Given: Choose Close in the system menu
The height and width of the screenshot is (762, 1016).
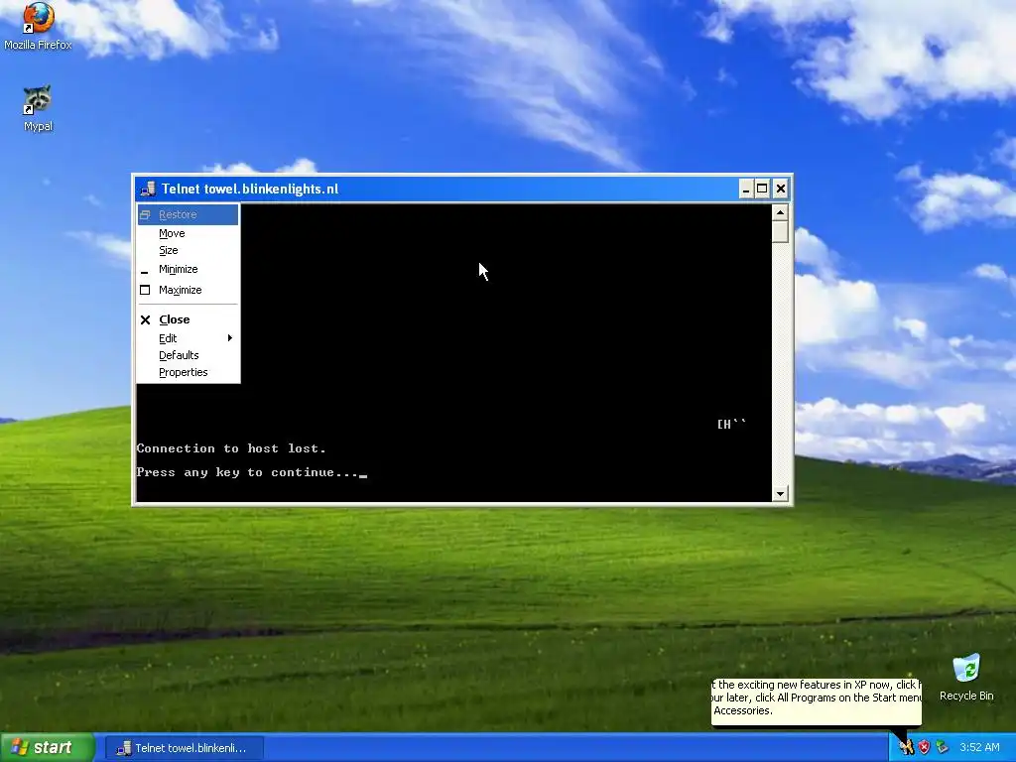Looking at the screenshot, I should (188, 319).
